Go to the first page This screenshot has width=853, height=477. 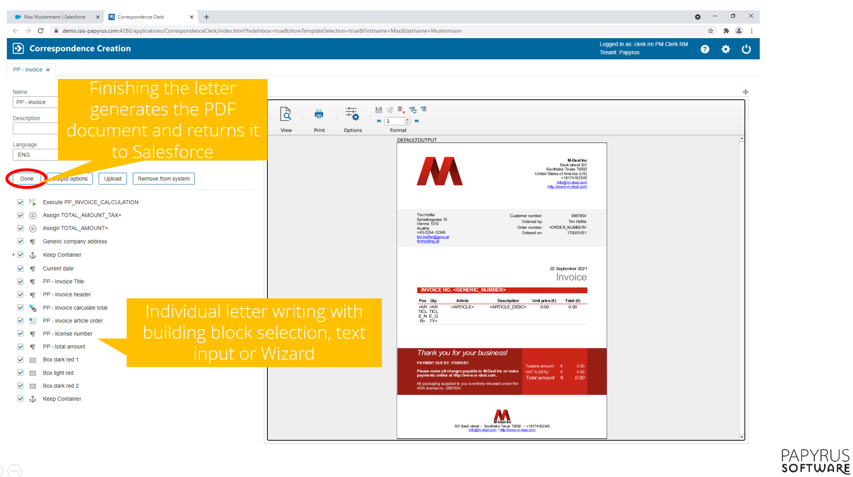pos(379,121)
